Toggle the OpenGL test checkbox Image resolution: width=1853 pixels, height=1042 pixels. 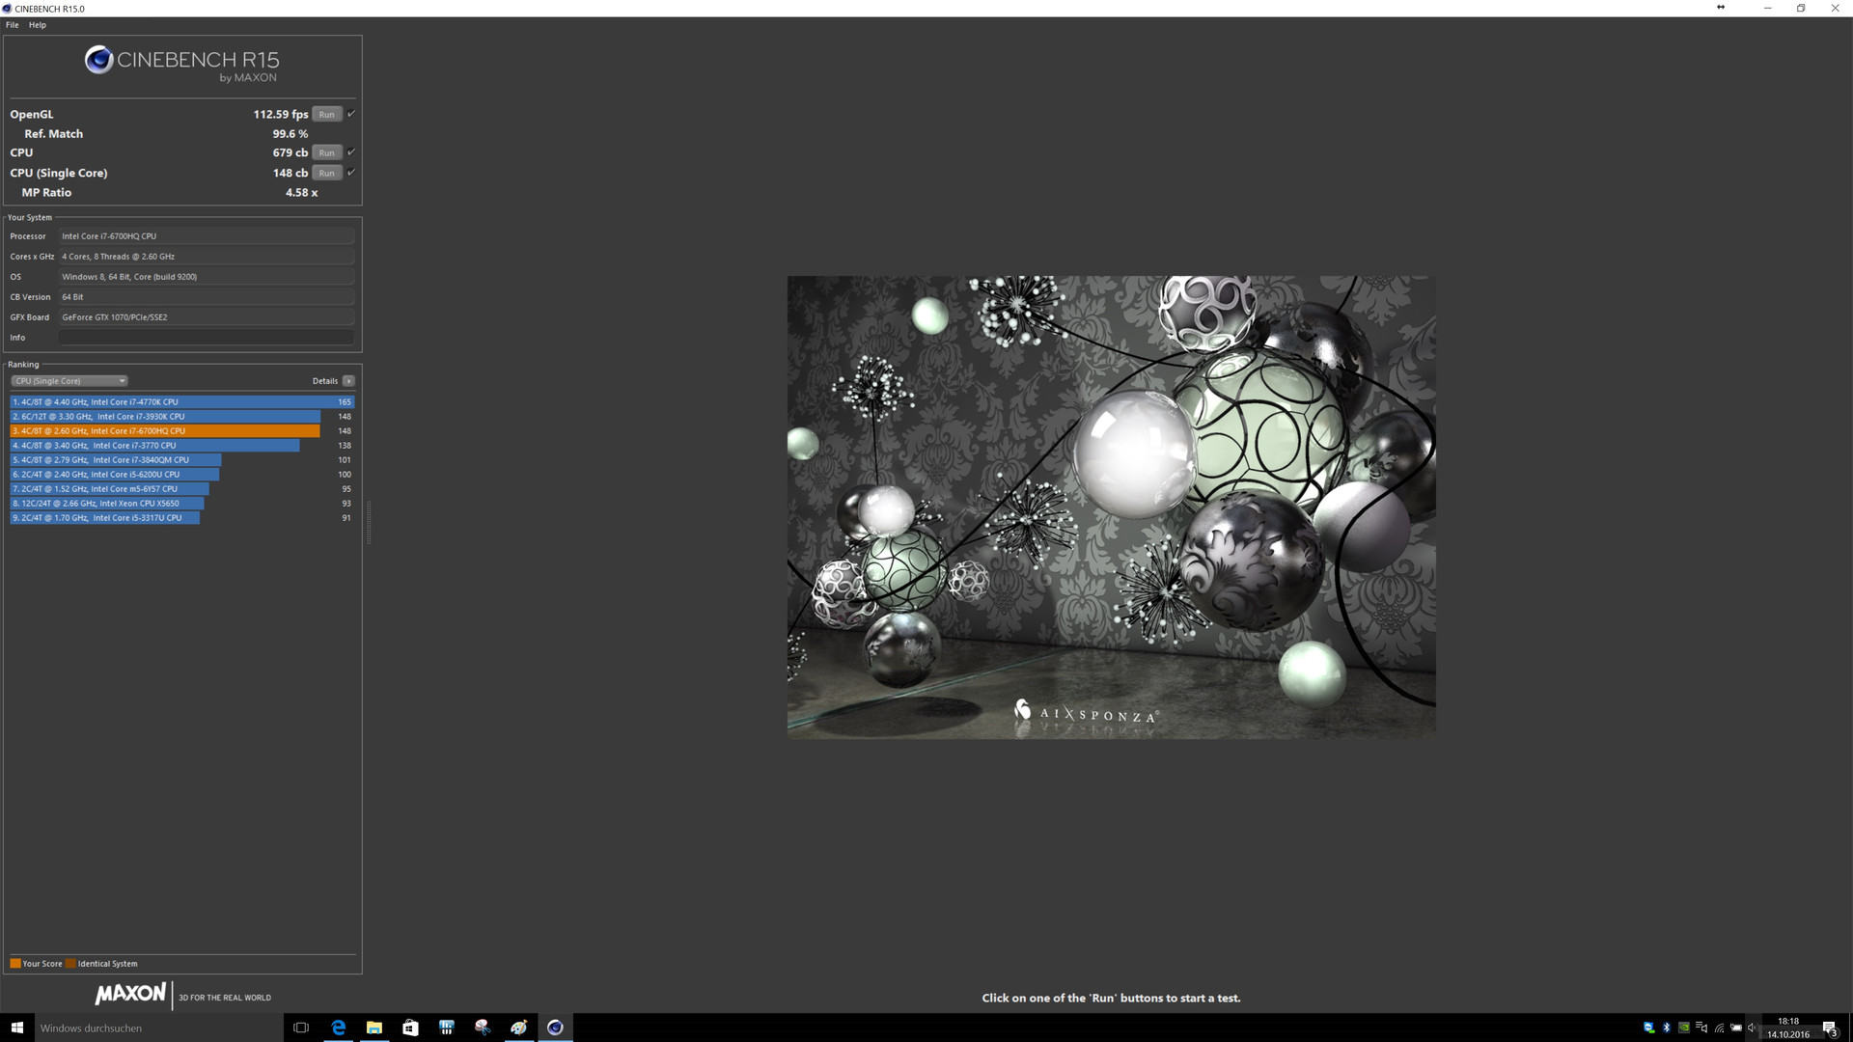[351, 114]
